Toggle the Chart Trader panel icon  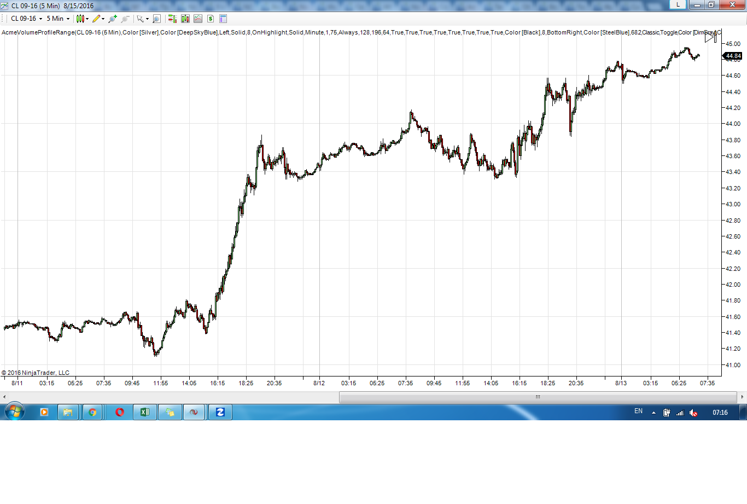tap(172, 19)
